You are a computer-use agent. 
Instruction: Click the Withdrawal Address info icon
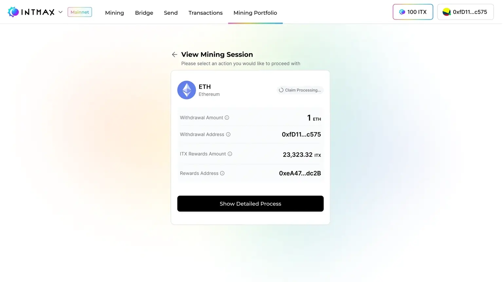pyautogui.click(x=228, y=134)
